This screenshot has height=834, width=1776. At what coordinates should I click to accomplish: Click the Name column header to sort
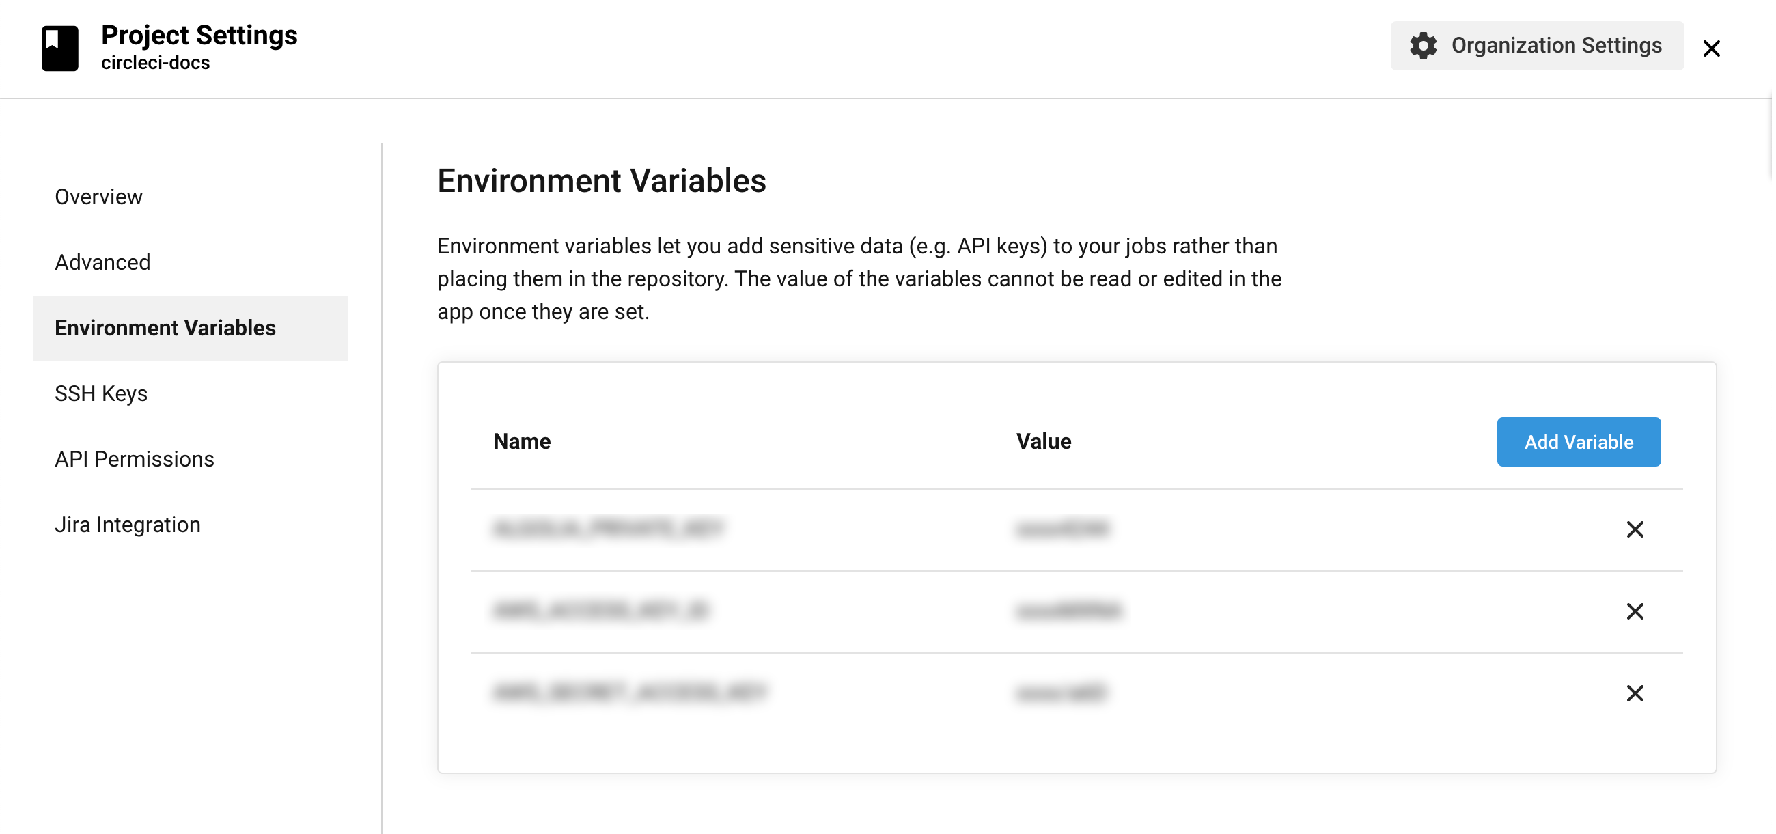[520, 442]
